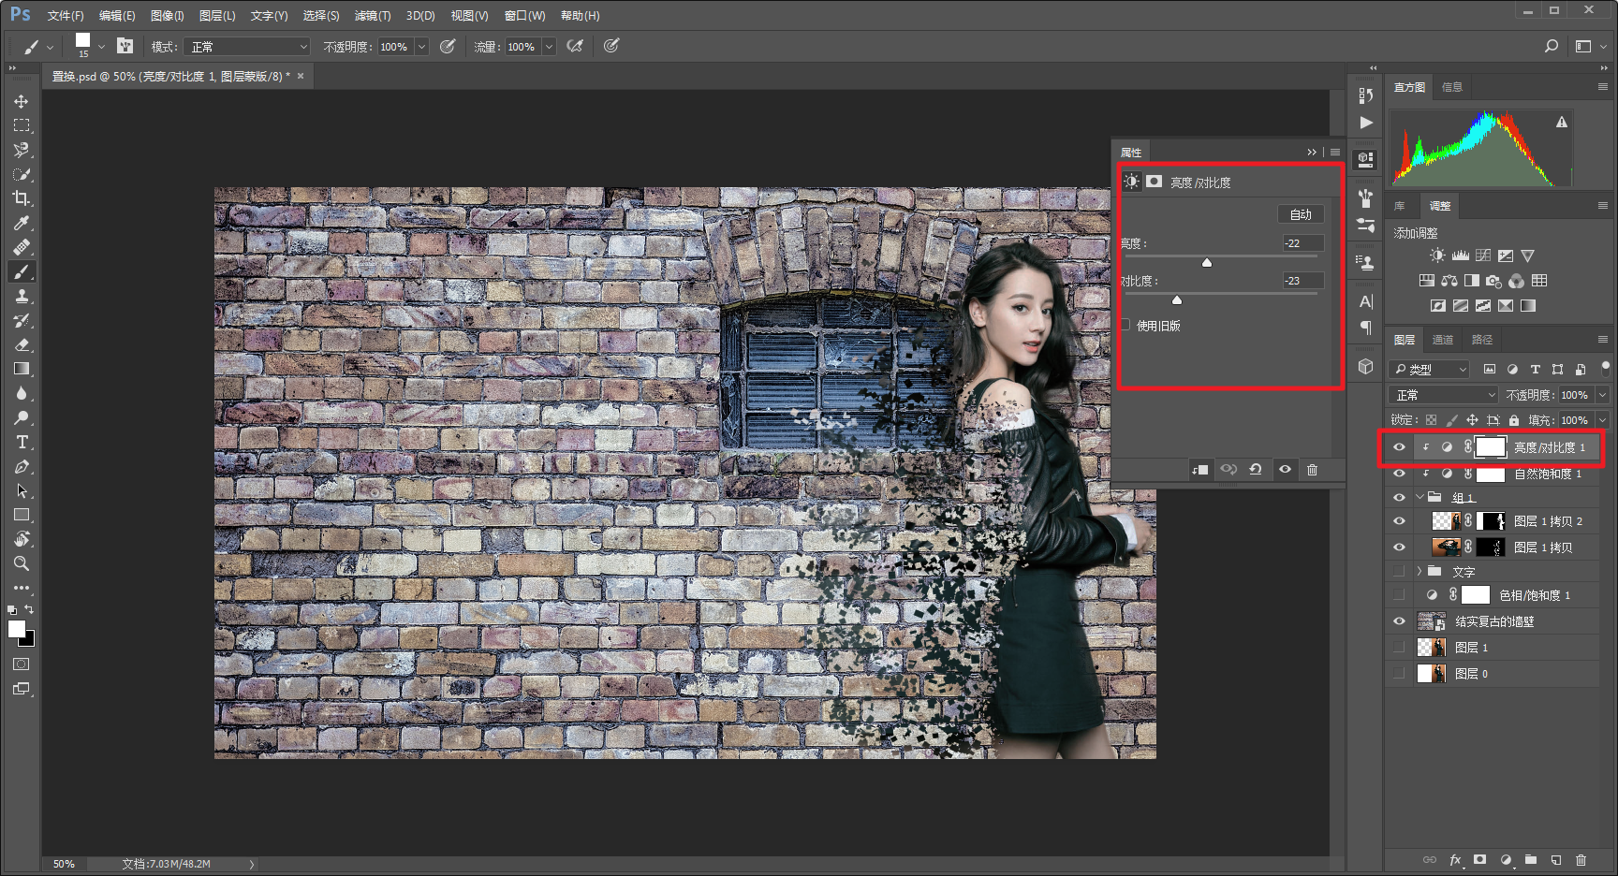Click the 亮度 slider handle
The height and width of the screenshot is (876, 1618).
point(1207,263)
